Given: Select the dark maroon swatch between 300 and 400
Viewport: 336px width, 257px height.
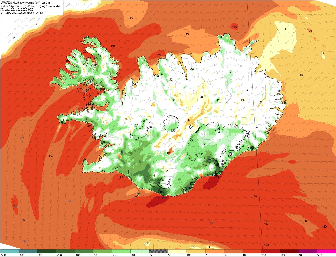Looking at the screenshot, I should tap(289, 251).
